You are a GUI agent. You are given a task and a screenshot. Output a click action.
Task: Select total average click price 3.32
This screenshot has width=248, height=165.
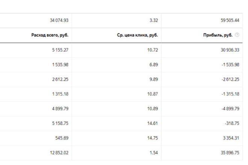[154, 20]
